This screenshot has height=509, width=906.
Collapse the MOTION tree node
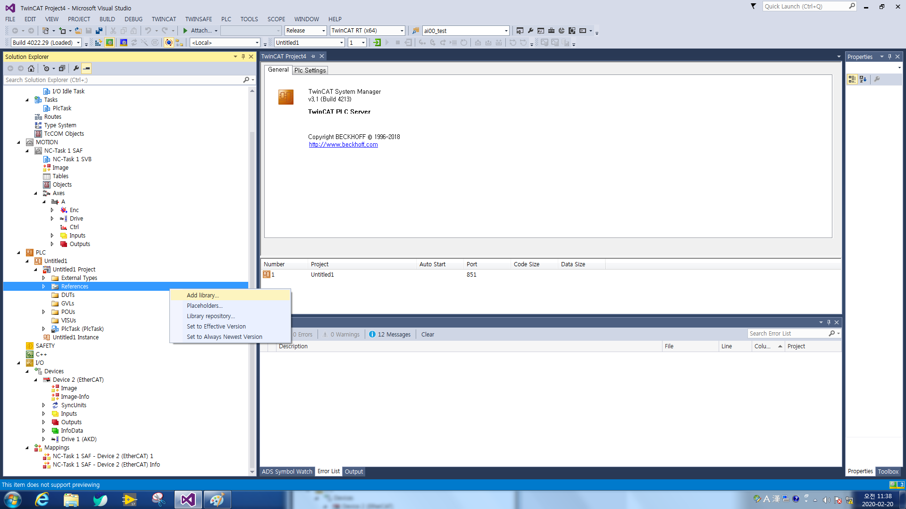pyautogui.click(x=18, y=142)
